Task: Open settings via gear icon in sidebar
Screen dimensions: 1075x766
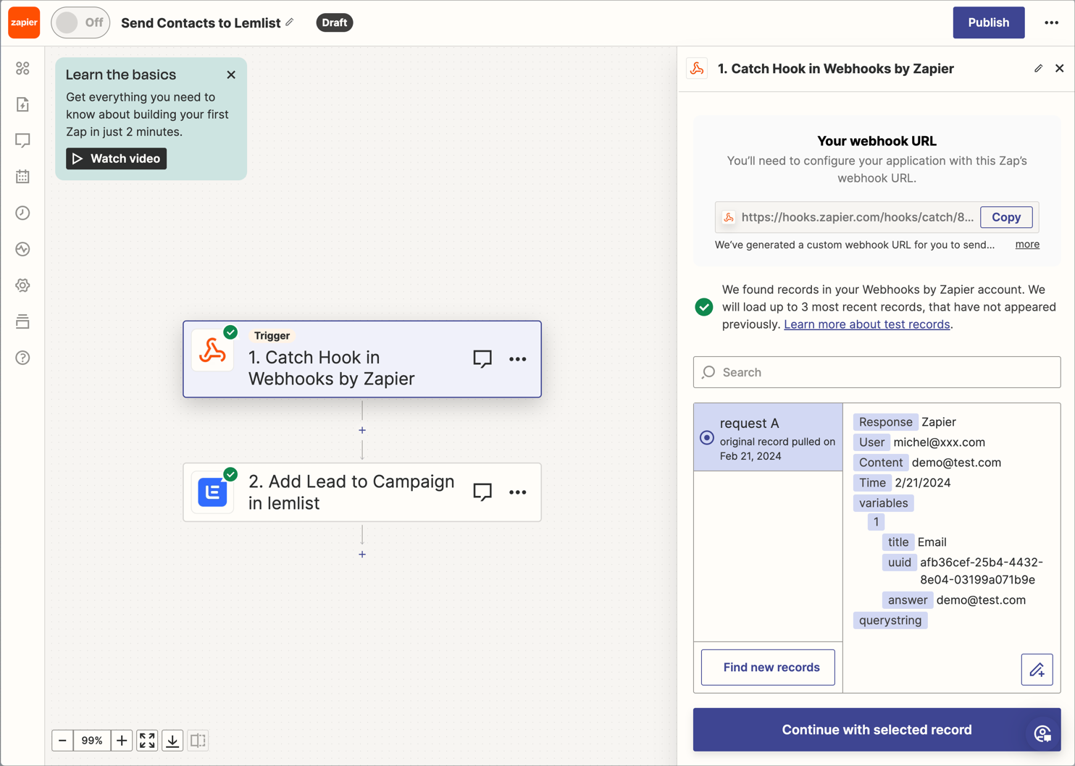Action: coord(22,285)
